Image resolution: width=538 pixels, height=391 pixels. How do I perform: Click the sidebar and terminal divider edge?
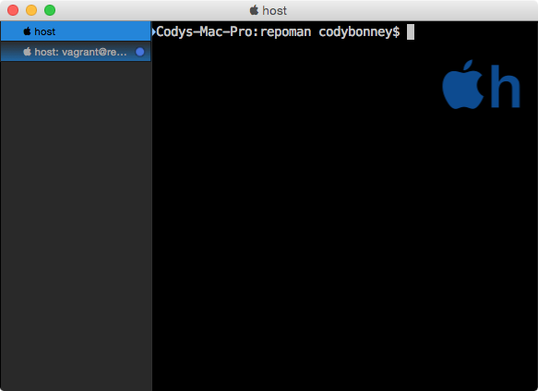[151, 206]
